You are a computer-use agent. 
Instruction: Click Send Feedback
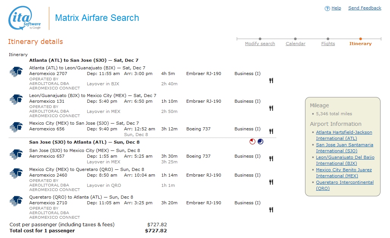[365, 8]
